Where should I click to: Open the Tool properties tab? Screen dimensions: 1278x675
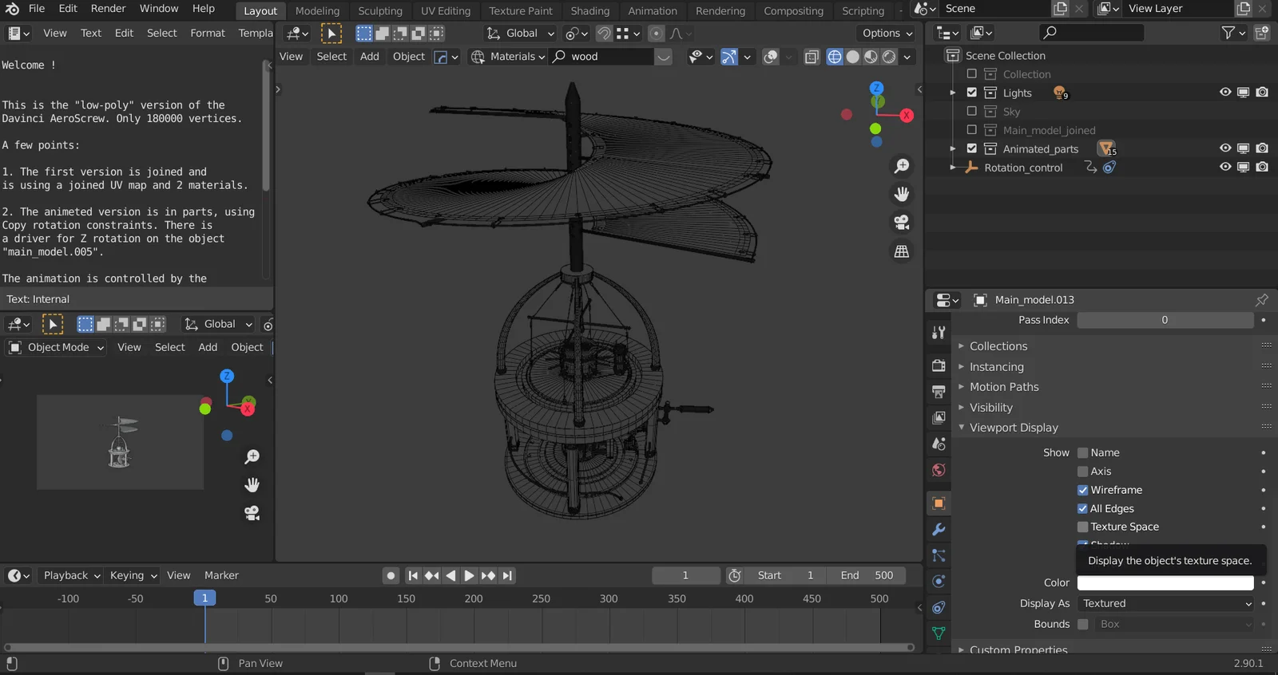tap(939, 333)
